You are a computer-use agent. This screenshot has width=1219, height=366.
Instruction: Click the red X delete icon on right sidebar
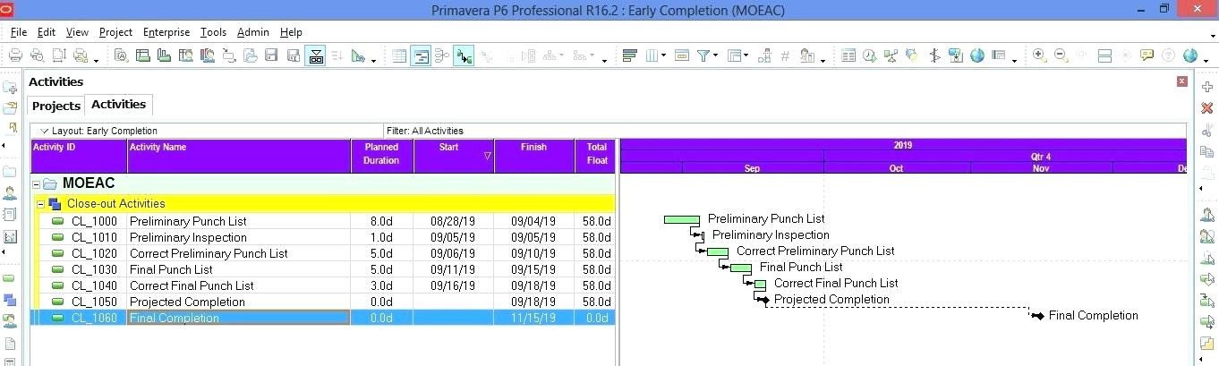click(x=1206, y=108)
